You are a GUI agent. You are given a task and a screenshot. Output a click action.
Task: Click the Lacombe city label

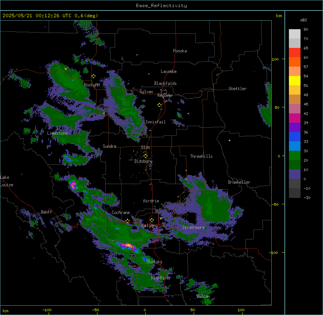169,71
